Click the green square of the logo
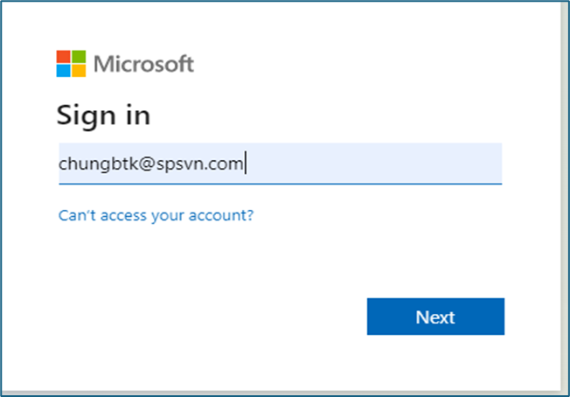 [x=79, y=57]
